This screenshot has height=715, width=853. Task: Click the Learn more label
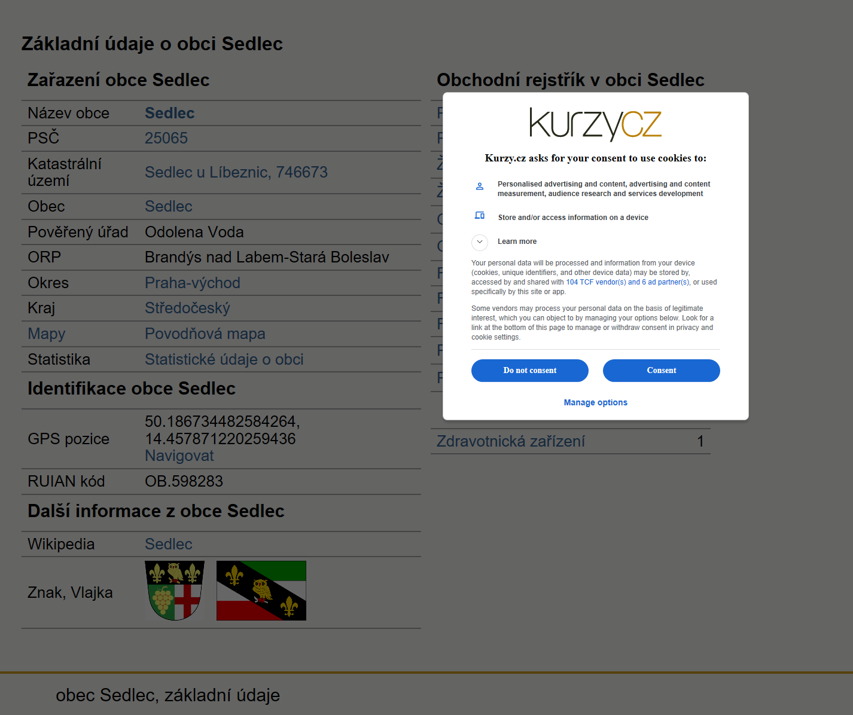[517, 242]
